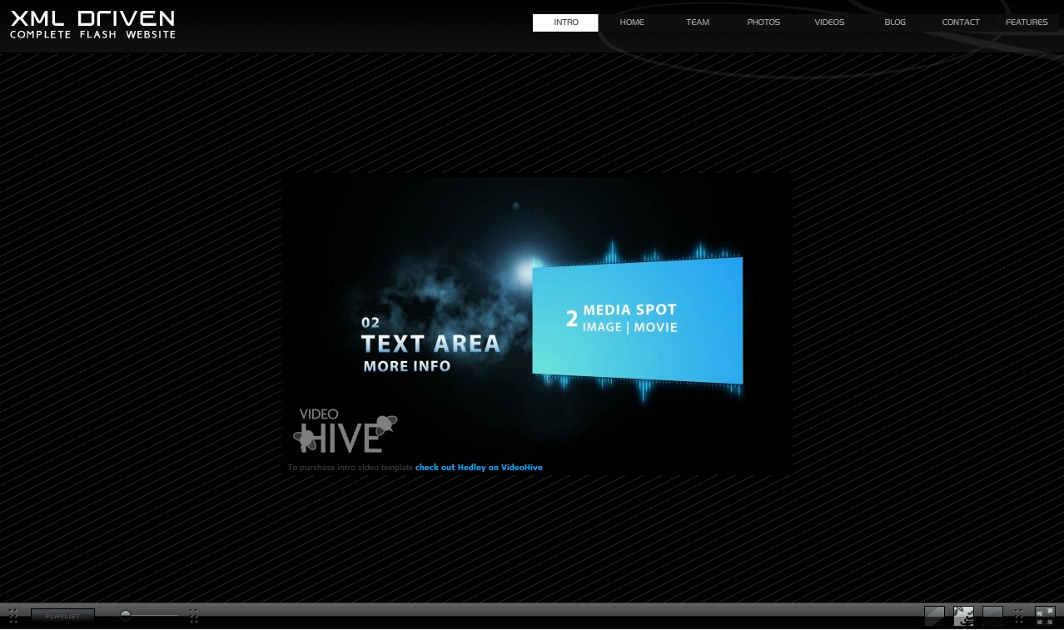The image size is (1064, 630).
Task: Open the INTRO menu tab
Action: point(565,22)
